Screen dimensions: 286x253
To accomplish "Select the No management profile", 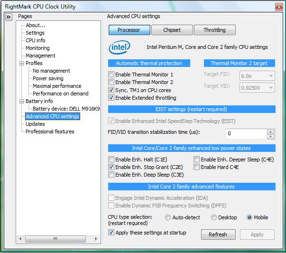I will point(51,71).
